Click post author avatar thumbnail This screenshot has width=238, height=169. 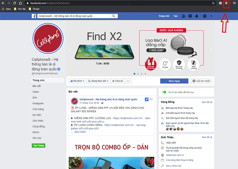click(x=75, y=101)
